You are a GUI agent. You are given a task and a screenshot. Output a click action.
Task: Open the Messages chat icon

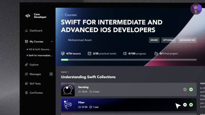[x=26, y=74]
